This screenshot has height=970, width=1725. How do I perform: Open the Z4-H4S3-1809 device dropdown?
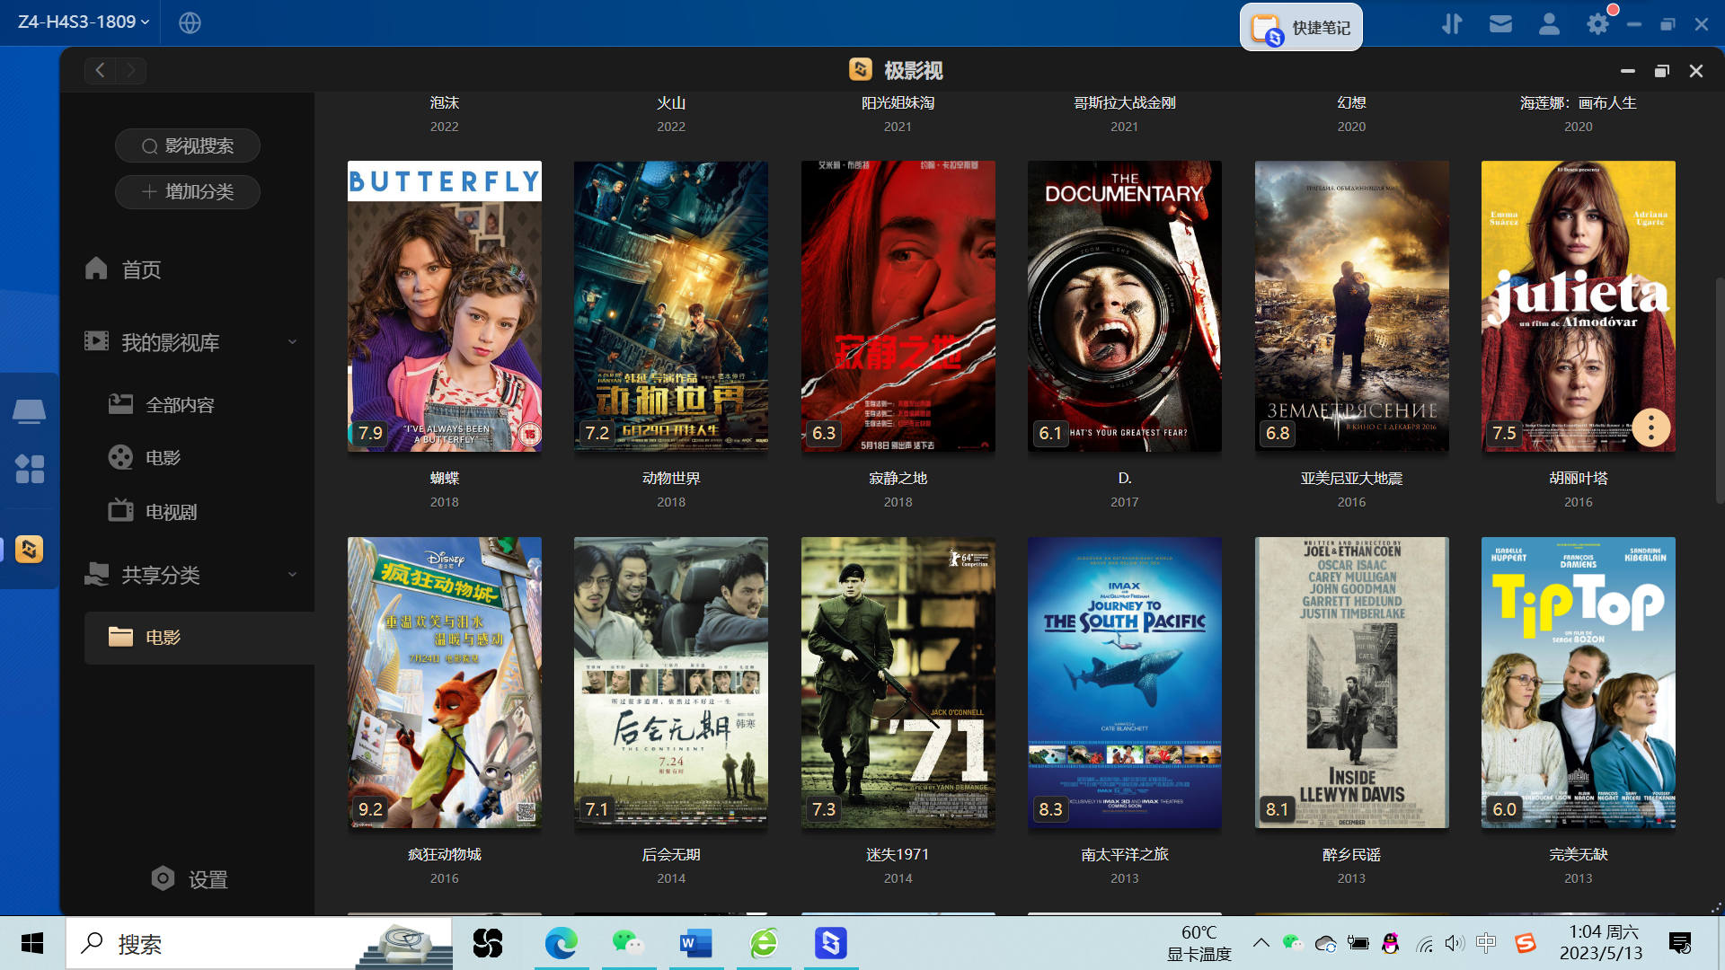coord(83,22)
